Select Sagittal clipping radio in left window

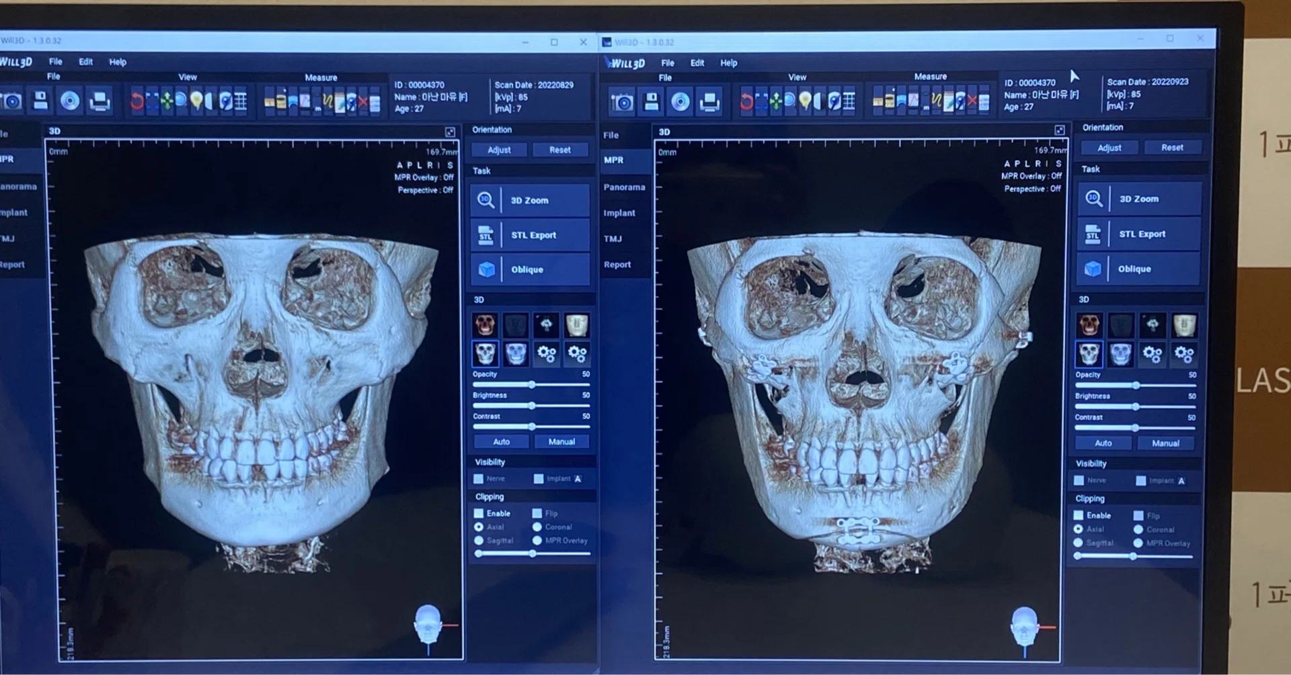(x=479, y=541)
